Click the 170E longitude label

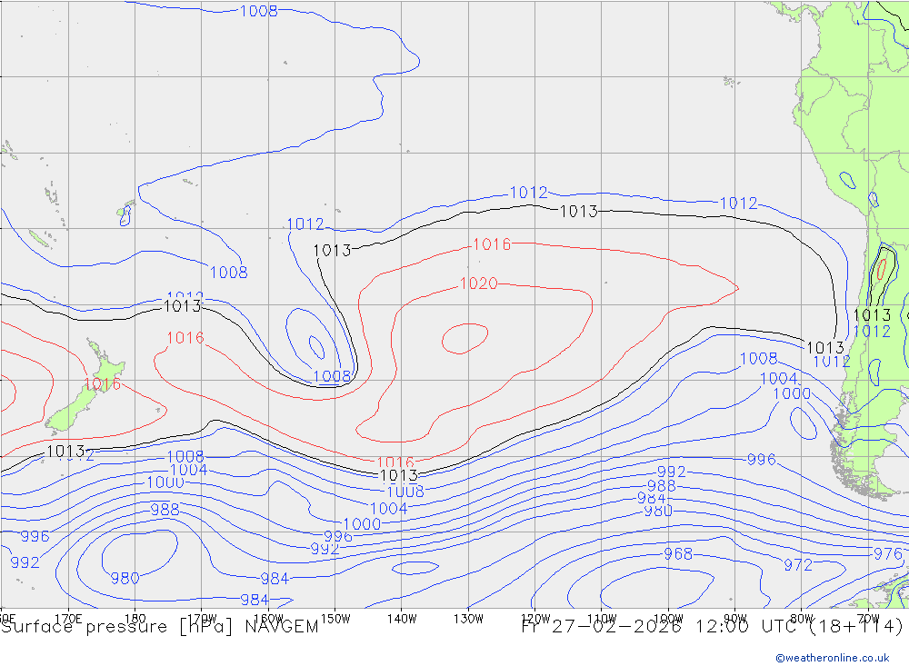[68, 619]
